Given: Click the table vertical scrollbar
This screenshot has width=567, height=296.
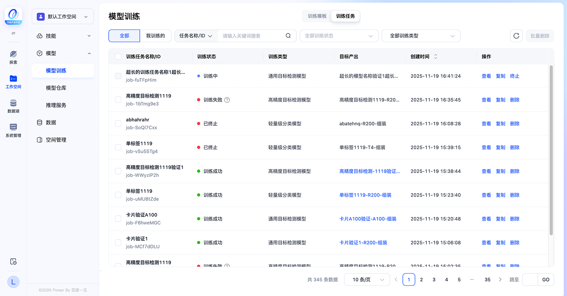Looking at the screenshot, I should (551, 149).
